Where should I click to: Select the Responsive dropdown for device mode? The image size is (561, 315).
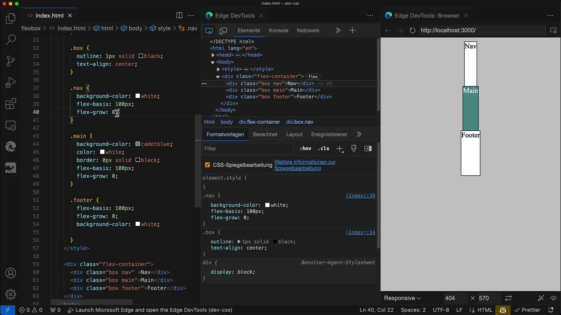click(402, 298)
